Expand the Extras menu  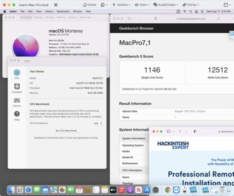click(x=191, y=5)
